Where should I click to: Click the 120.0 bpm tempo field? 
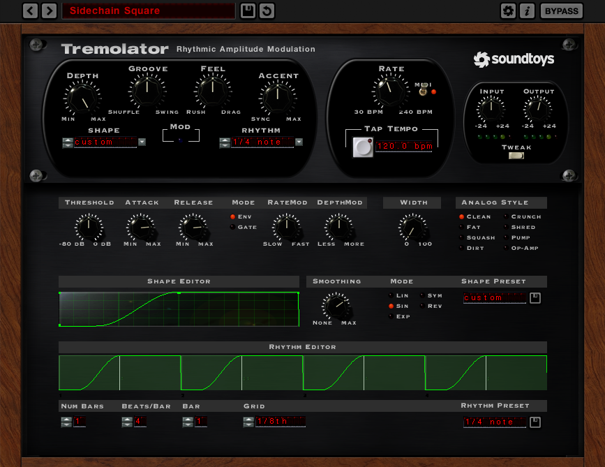[404, 147]
